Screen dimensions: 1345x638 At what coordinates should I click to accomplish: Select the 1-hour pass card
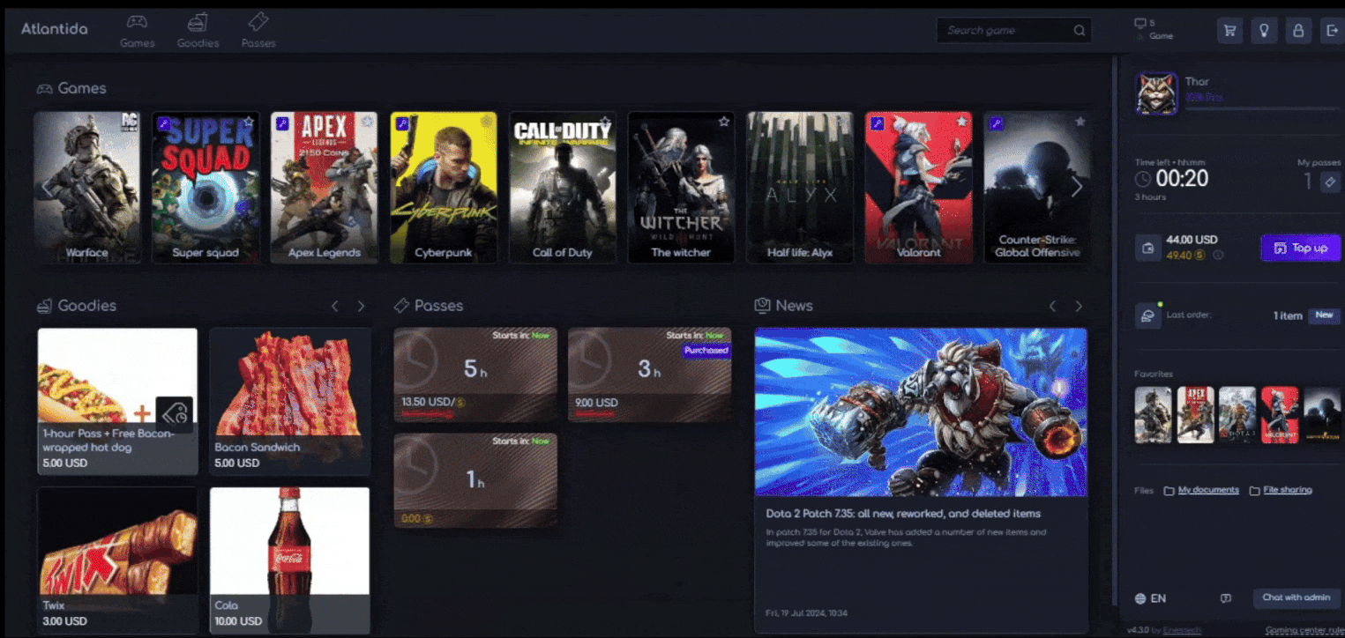(475, 480)
